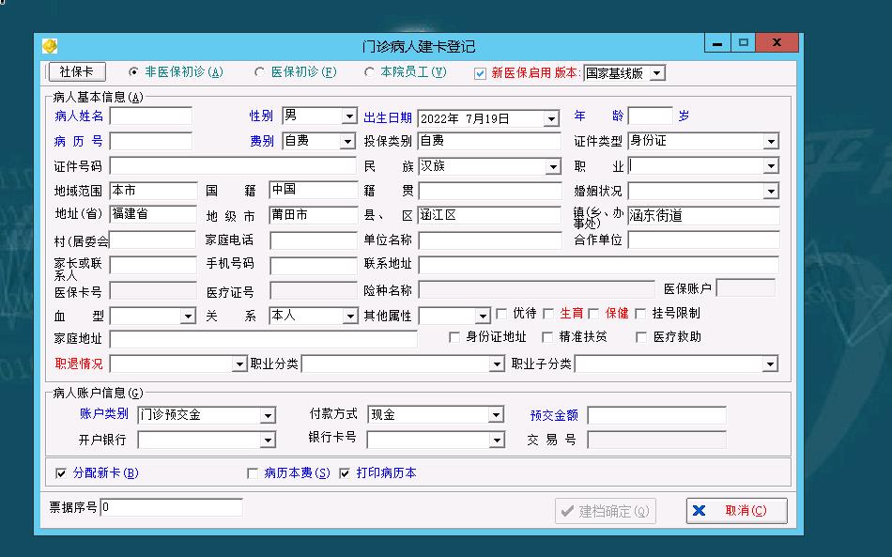Open the 婚姻状况 dropdown
Screen dimensions: 892x557
tap(771, 192)
